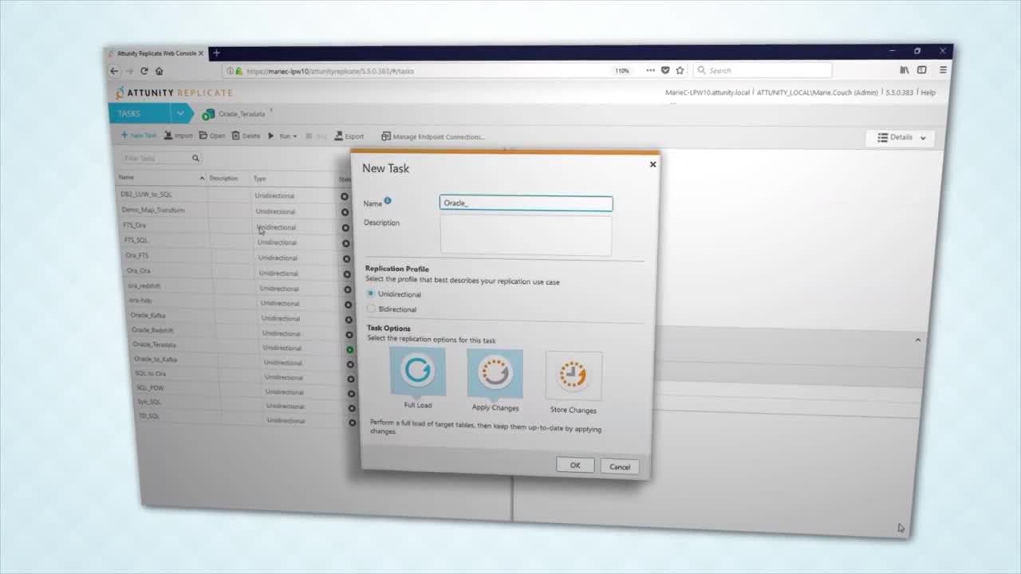
Task: Click the Export toolbar button
Action: [x=349, y=136]
